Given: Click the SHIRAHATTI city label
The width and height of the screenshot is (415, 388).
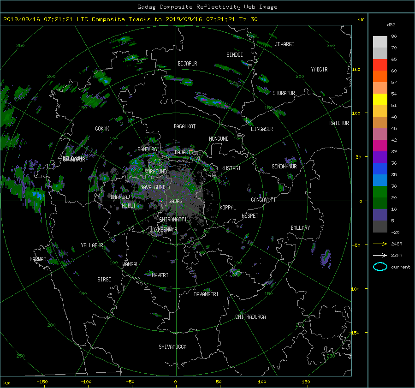Looking at the screenshot, I should 173,220.
